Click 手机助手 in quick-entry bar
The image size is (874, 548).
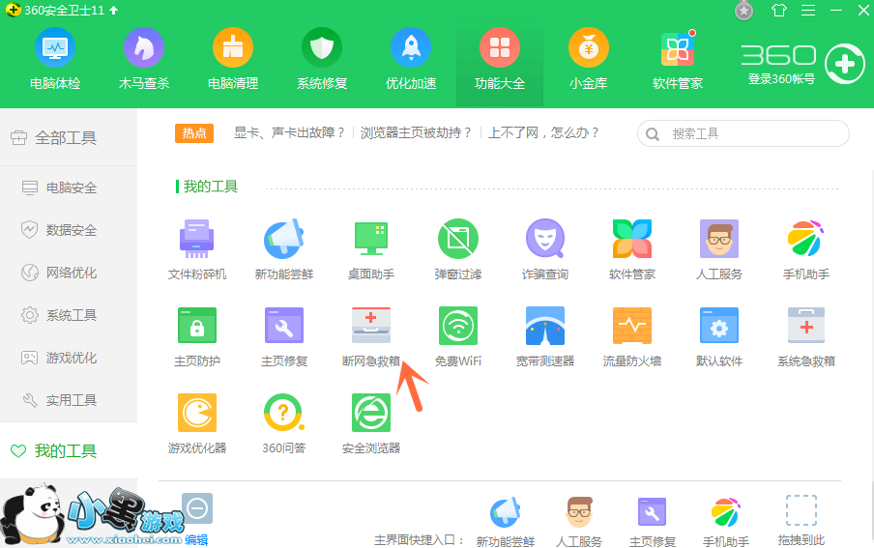pos(725,522)
